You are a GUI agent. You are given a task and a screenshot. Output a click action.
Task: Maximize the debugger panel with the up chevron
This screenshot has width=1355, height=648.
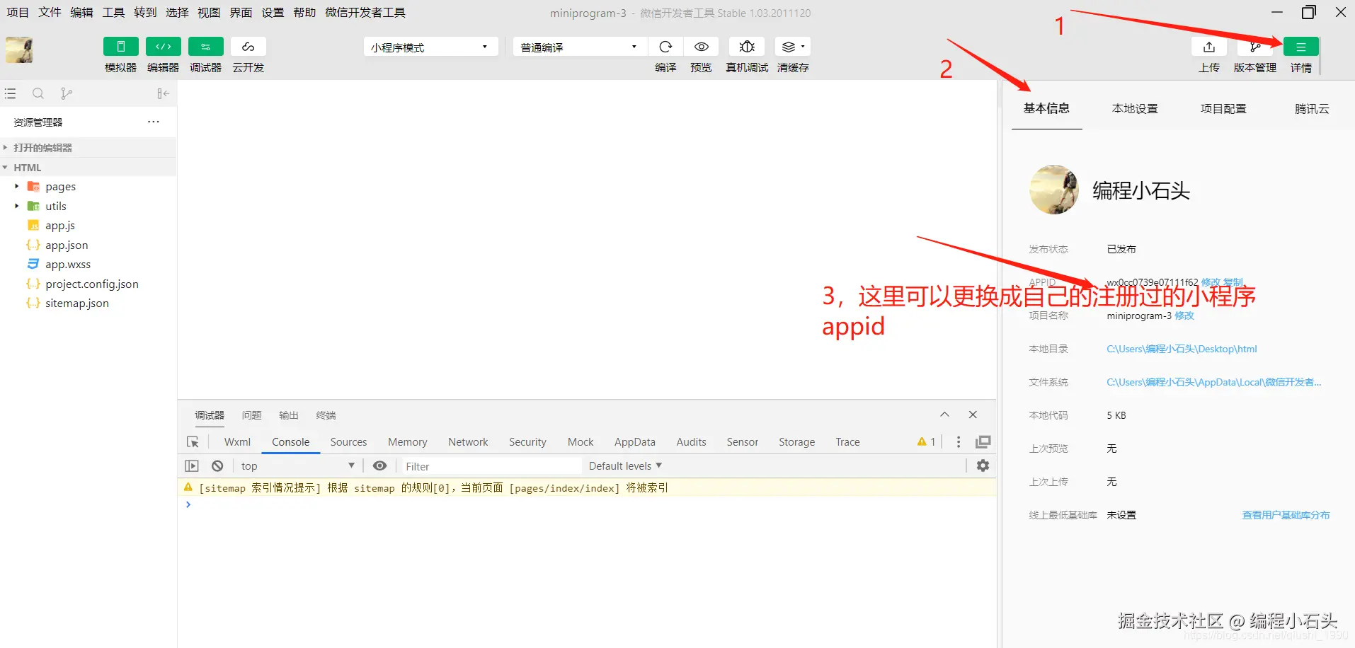[x=944, y=415]
